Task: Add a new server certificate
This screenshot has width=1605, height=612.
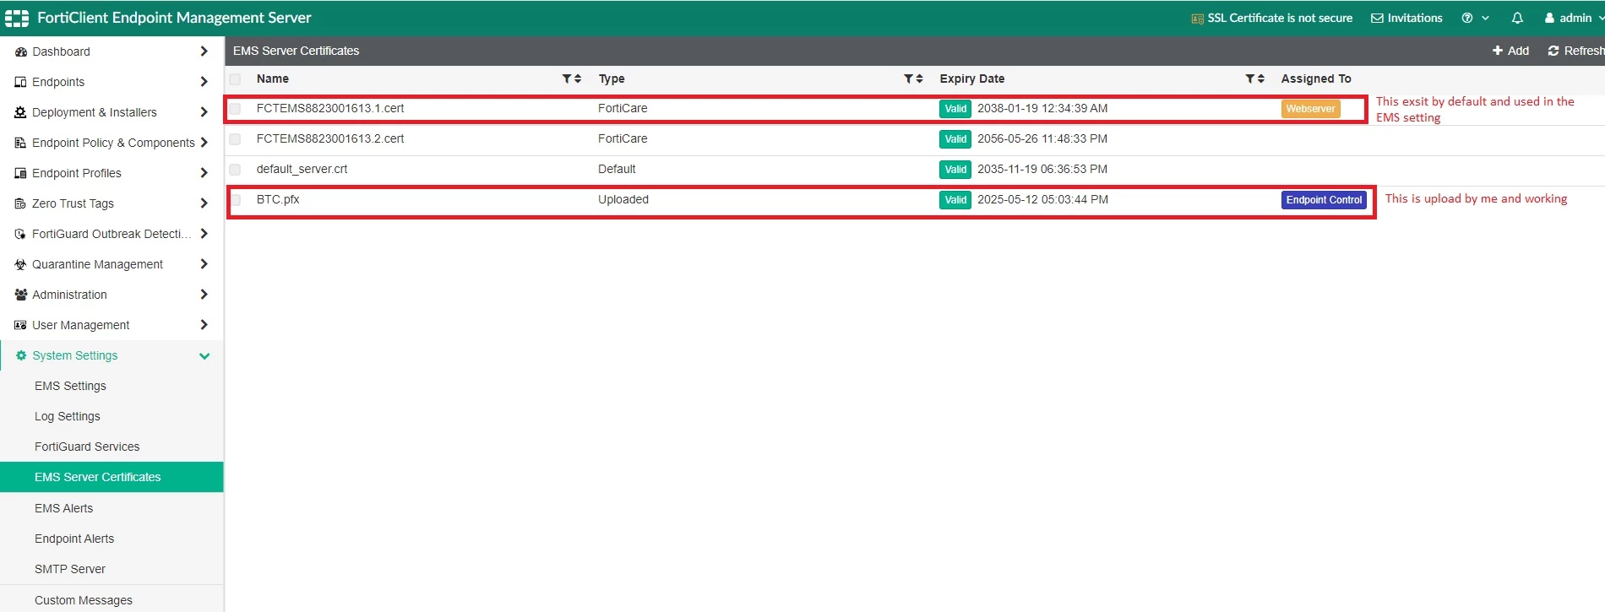Action: pyautogui.click(x=1510, y=51)
